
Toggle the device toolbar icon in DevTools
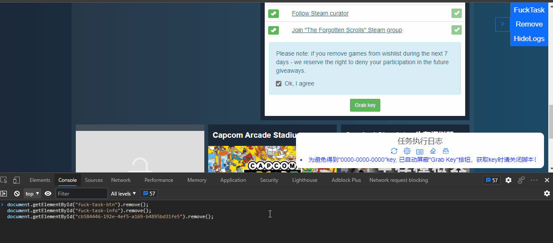point(16,180)
